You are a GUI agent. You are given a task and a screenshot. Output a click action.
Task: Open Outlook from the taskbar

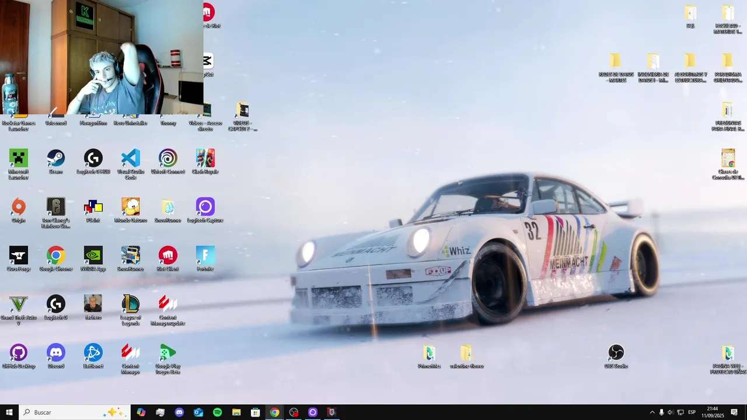click(x=198, y=412)
